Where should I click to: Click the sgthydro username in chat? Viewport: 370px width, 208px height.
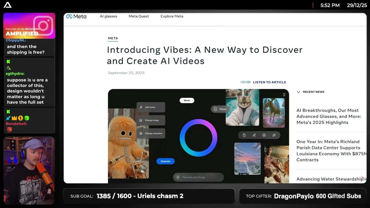coord(15,74)
